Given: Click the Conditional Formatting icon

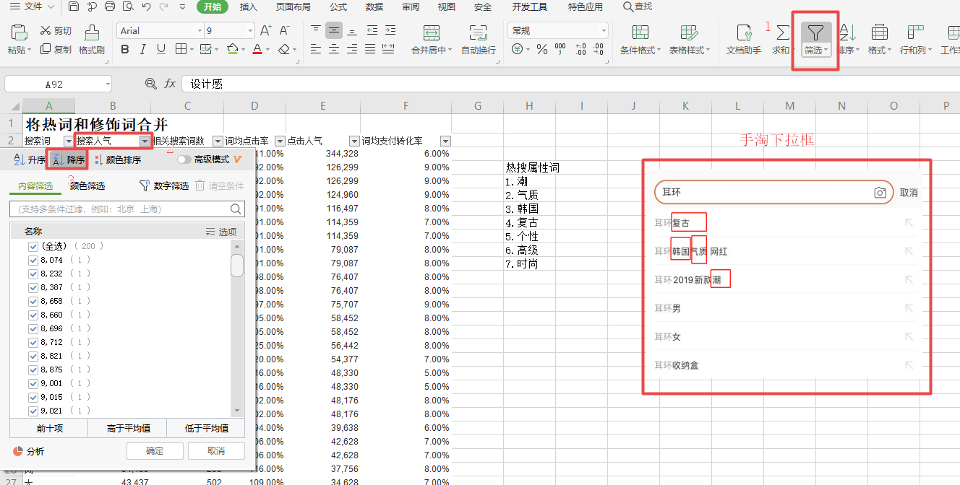Looking at the screenshot, I should (640, 33).
